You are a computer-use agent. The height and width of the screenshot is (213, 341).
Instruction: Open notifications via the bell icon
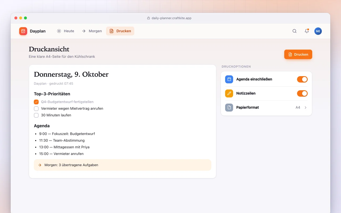pyautogui.click(x=307, y=31)
